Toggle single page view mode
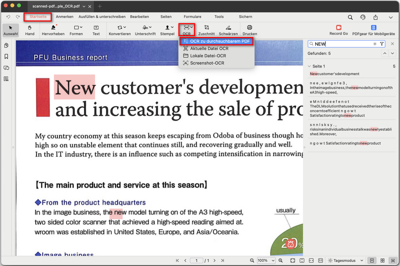The image size is (400, 266). [x=372, y=261]
